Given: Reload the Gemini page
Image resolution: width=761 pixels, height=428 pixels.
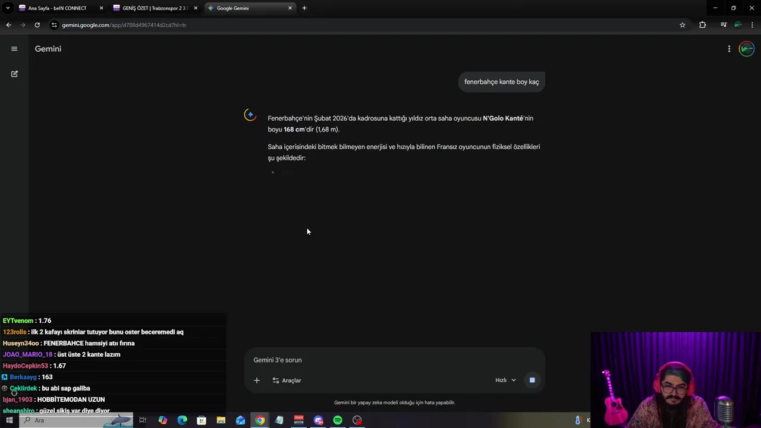Looking at the screenshot, I should pos(37,25).
